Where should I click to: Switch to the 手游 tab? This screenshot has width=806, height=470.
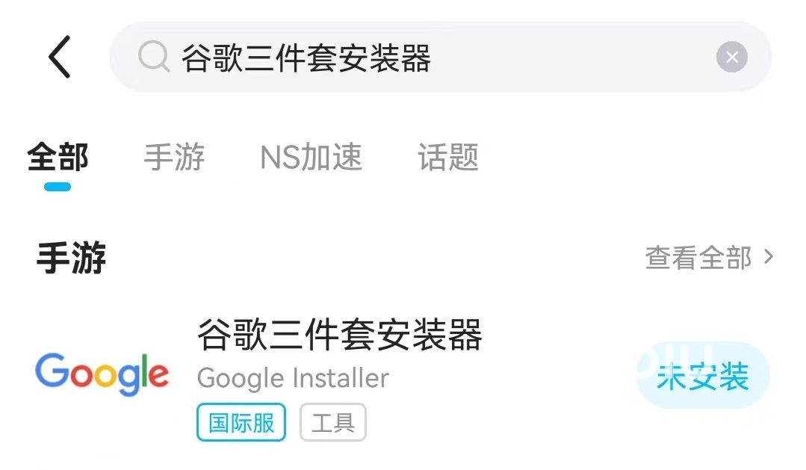tap(174, 158)
